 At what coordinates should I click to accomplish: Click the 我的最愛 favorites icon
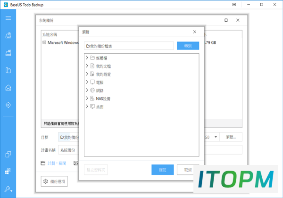tap(92, 74)
